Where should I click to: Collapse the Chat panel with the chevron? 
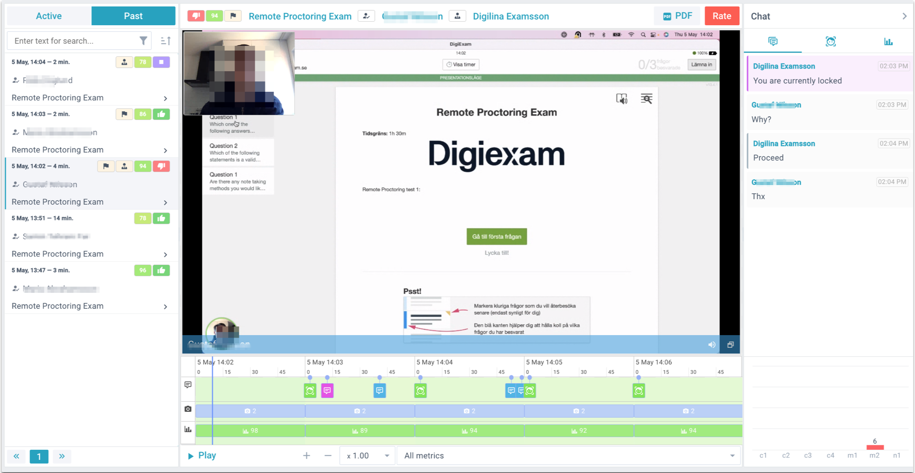(x=904, y=16)
